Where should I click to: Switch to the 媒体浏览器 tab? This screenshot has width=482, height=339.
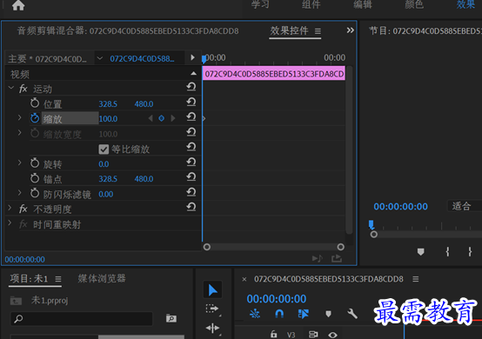(x=102, y=278)
